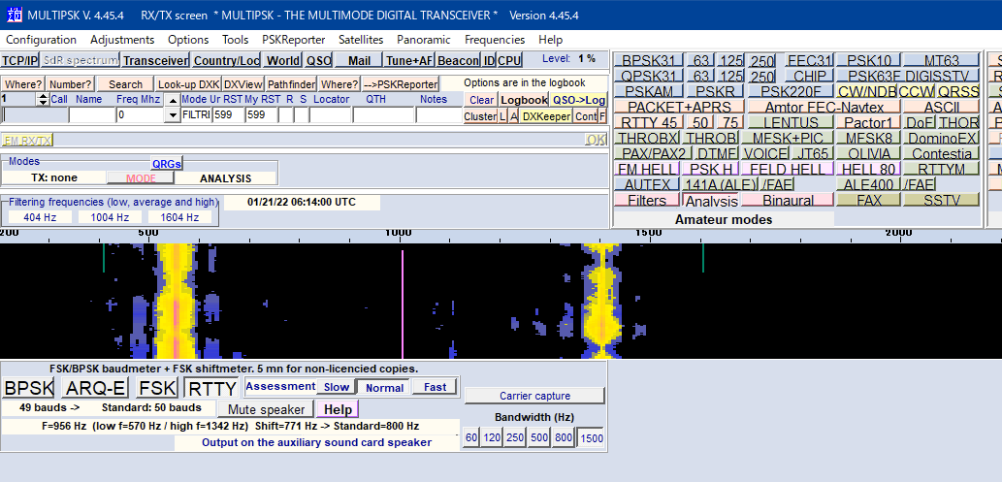Screen dimensions: 1002x482
Task: Select the Amtor FEC-Navtex mode
Action: pos(824,107)
